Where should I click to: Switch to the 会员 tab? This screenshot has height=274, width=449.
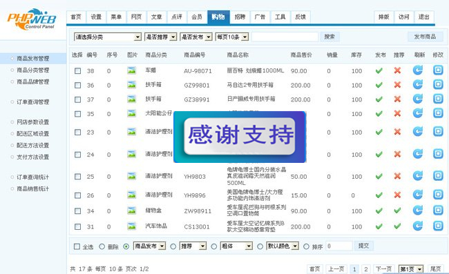click(197, 17)
